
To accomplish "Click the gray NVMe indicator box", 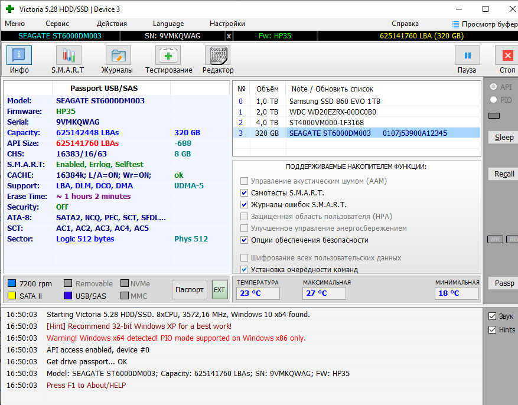I will 125,283.
